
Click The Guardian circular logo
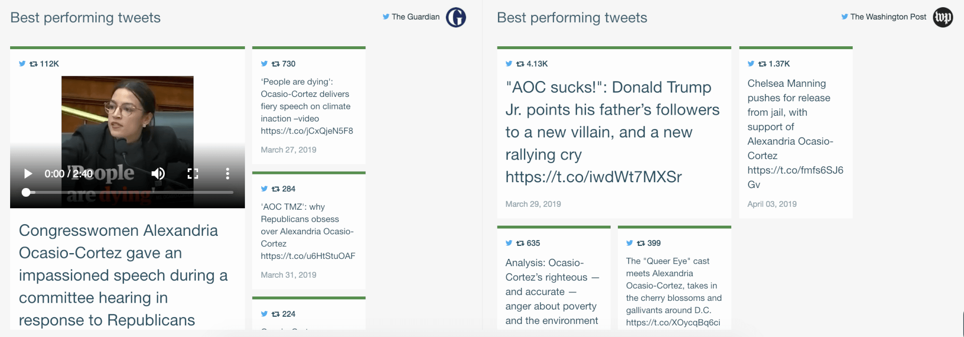pyautogui.click(x=456, y=17)
